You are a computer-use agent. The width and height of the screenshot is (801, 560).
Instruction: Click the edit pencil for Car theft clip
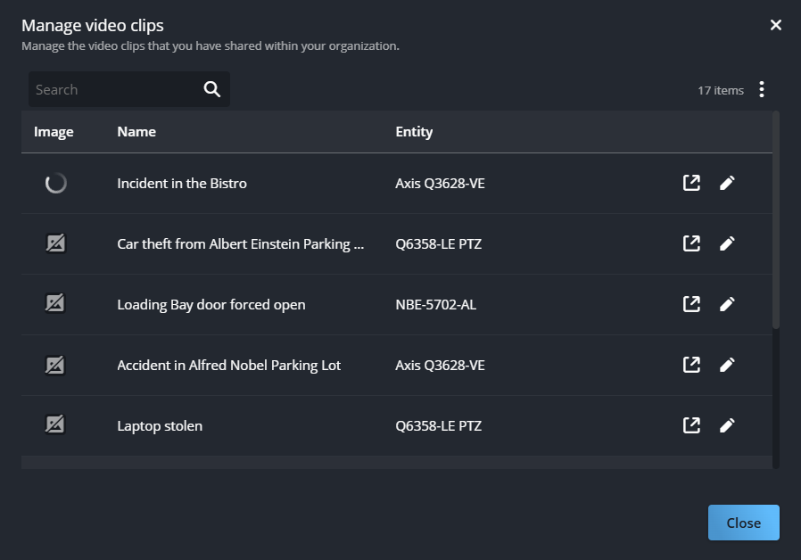pyautogui.click(x=728, y=243)
